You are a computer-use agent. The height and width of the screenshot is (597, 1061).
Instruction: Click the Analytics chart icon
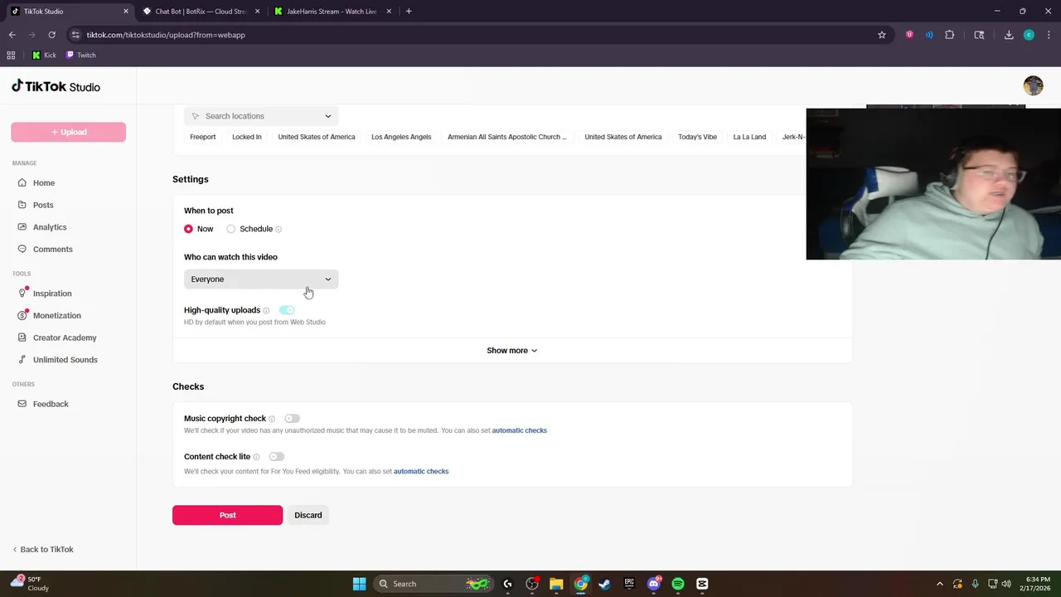22,227
